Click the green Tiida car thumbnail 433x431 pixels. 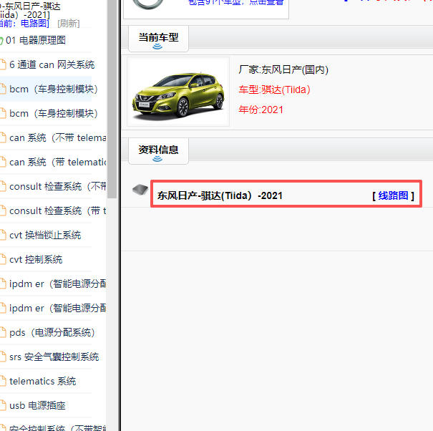pos(178,92)
